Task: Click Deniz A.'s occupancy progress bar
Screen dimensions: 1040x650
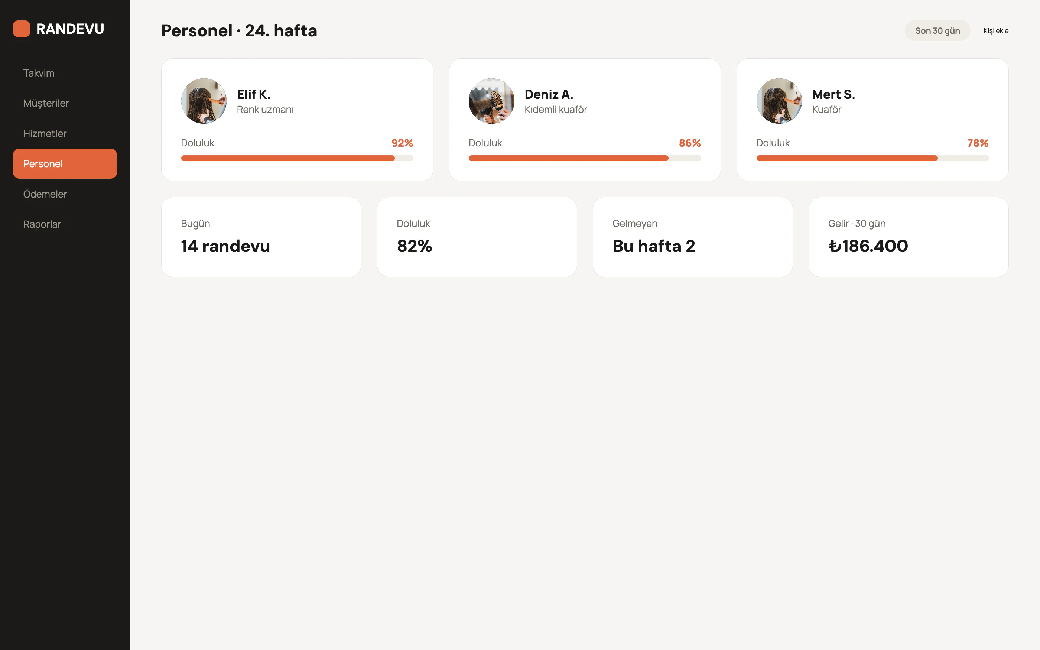Action: point(585,158)
